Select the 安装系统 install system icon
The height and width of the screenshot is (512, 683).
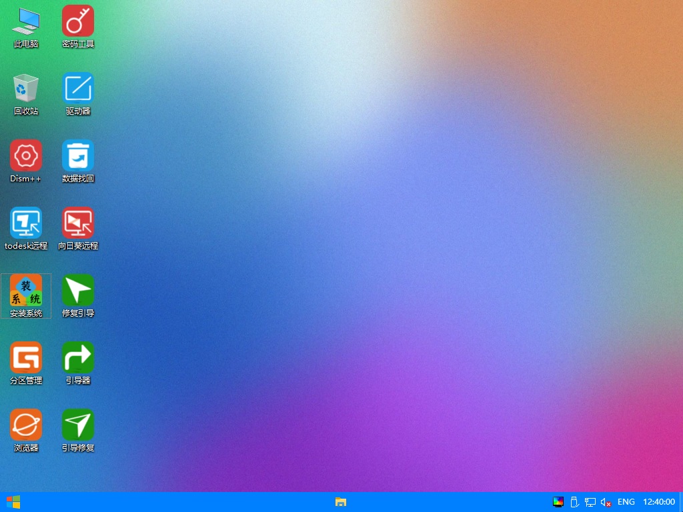click(x=26, y=291)
